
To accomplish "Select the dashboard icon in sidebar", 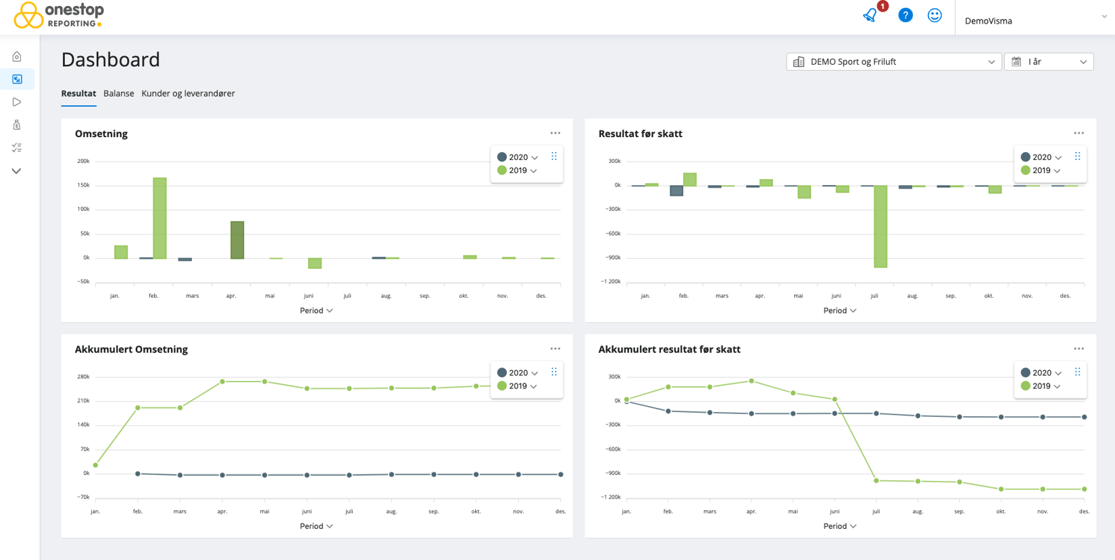I will pyautogui.click(x=17, y=80).
